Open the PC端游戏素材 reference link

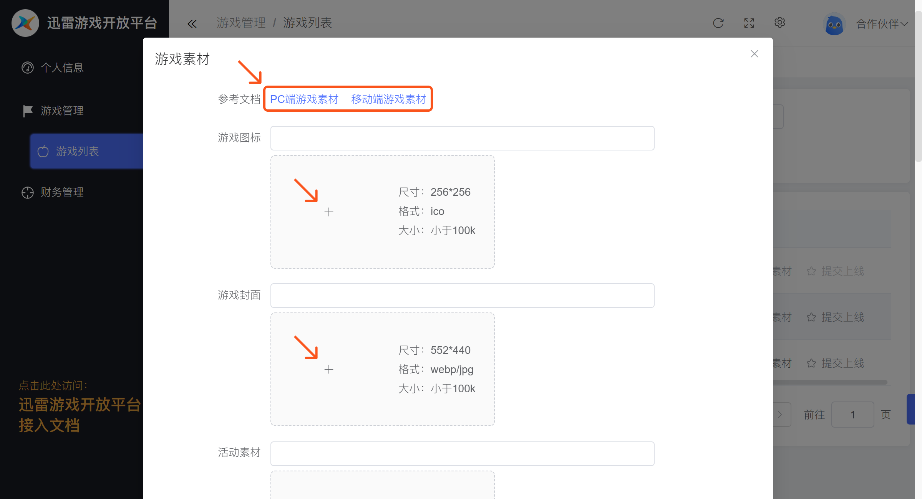[x=304, y=99]
